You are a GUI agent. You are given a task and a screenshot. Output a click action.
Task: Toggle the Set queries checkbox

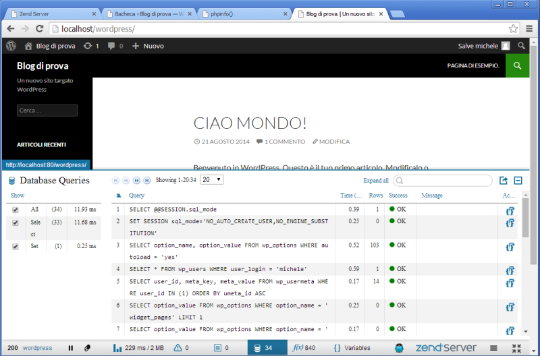click(15, 247)
